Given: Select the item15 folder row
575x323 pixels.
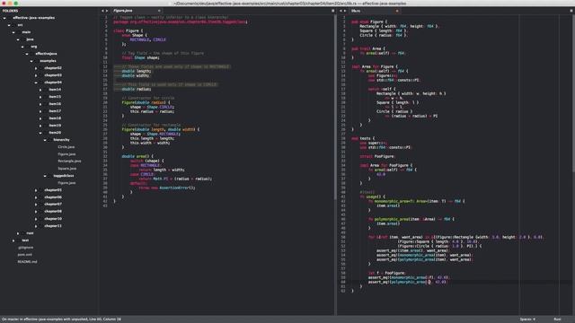Looking at the screenshot, I should point(55,97).
